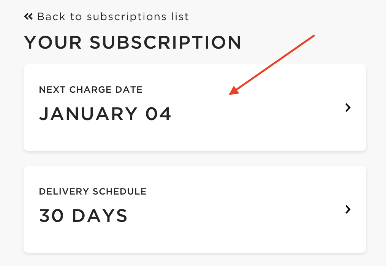The height and width of the screenshot is (266, 386).
Task: Click the tail end of red arrow
Action: point(313,36)
